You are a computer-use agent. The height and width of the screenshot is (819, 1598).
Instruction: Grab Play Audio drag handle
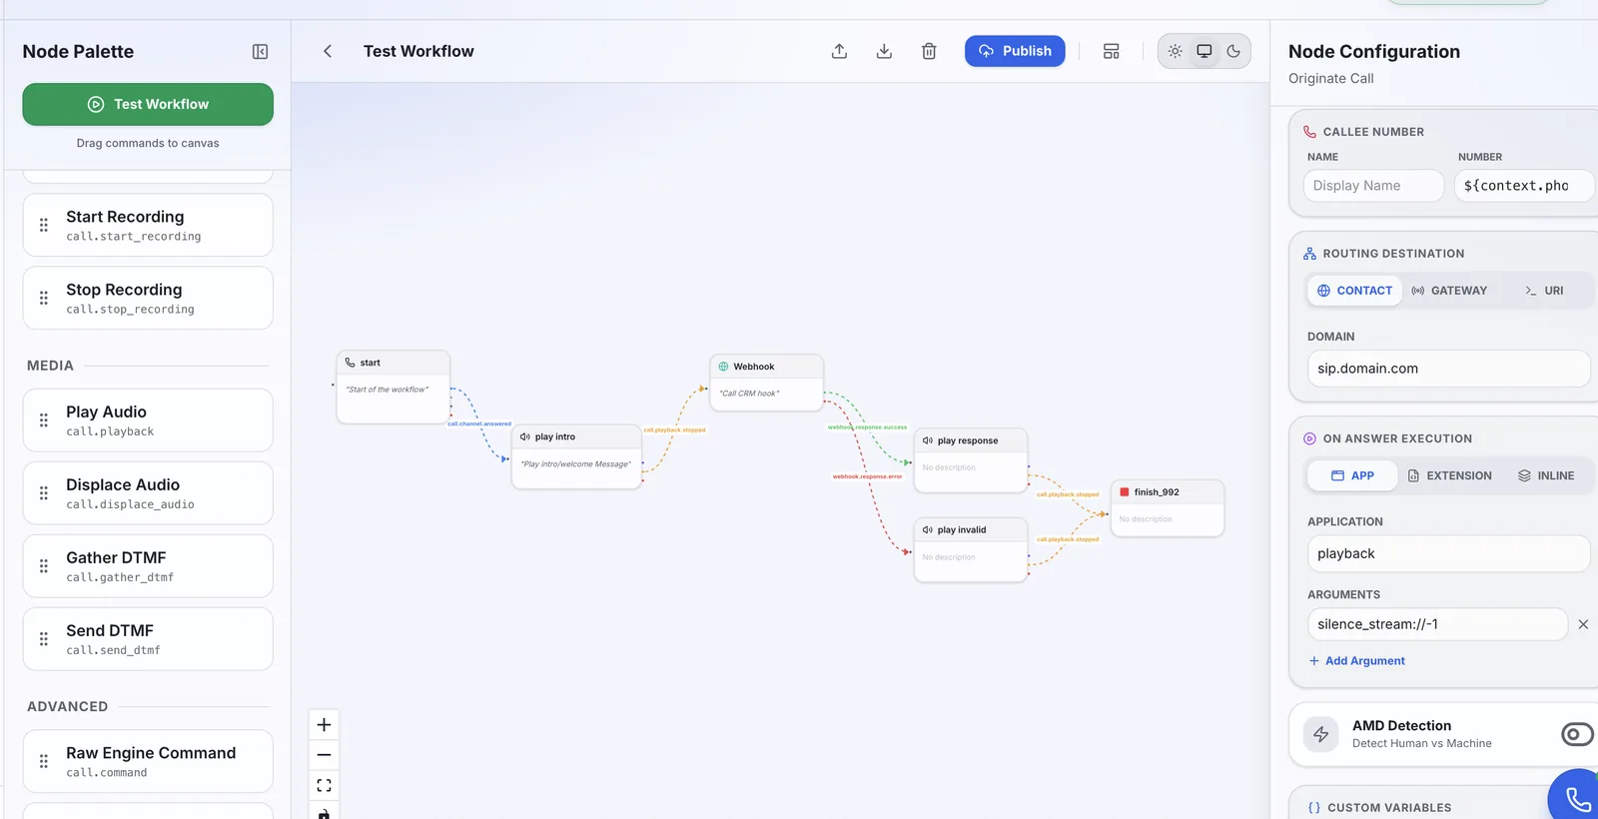[x=44, y=420]
